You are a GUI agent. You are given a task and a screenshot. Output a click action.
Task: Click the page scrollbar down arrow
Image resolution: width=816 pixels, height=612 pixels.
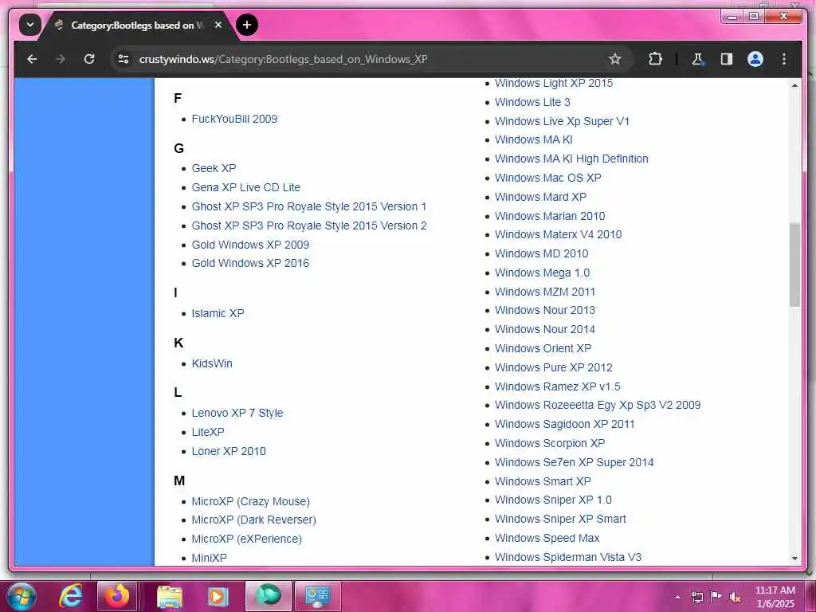click(794, 559)
